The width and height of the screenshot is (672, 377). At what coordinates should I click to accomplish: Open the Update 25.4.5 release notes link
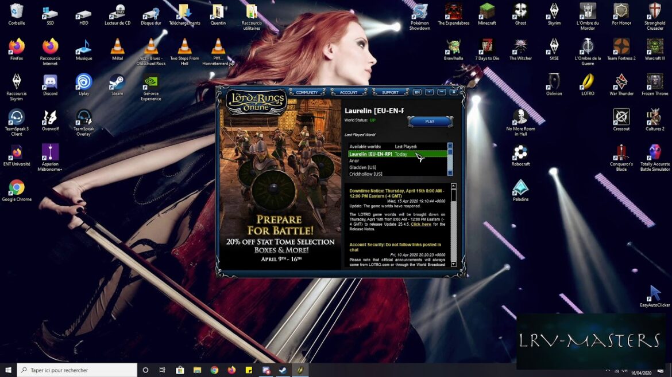click(x=420, y=224)
